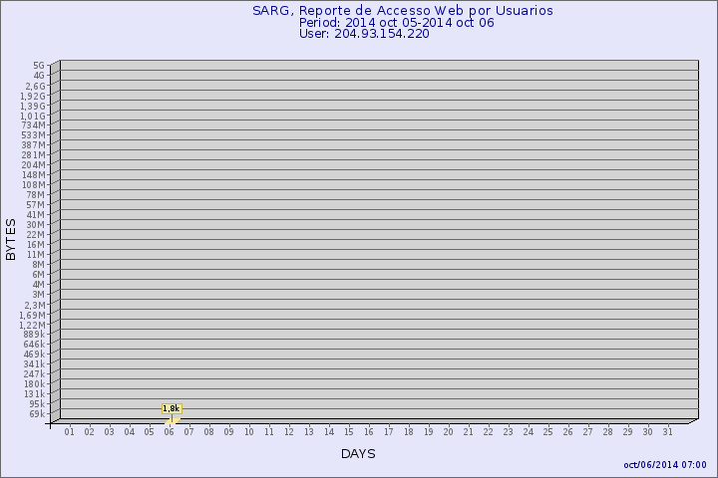This screenshot has height=478, width=718.
Task: Click the oct/06/2014 07:00 timestamp
Action: click(664, 464)
